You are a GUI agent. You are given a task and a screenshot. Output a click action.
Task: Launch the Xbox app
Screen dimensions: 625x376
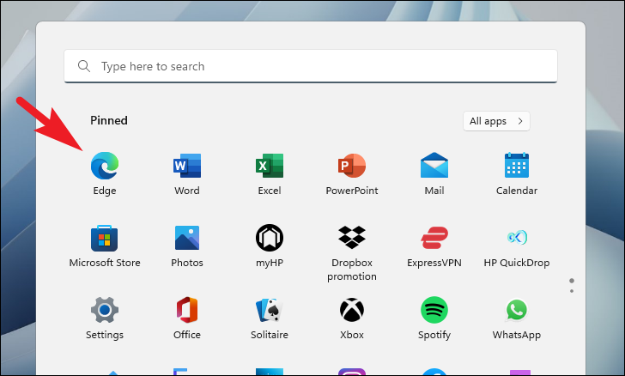[352, 310]
